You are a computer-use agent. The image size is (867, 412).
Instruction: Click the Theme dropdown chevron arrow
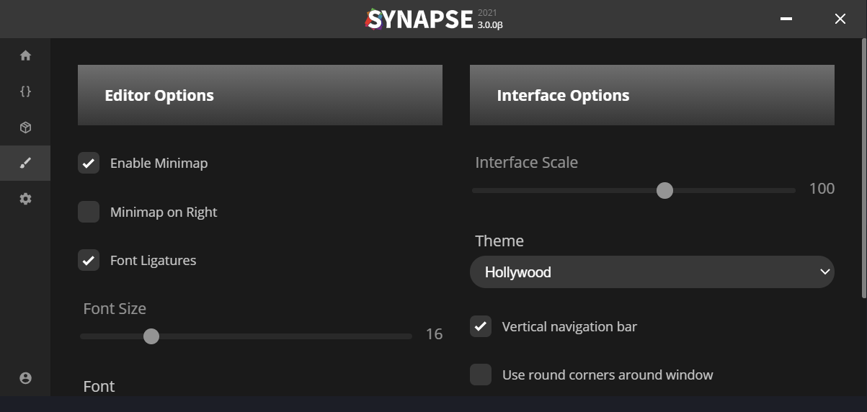click(x=825, y=272)
